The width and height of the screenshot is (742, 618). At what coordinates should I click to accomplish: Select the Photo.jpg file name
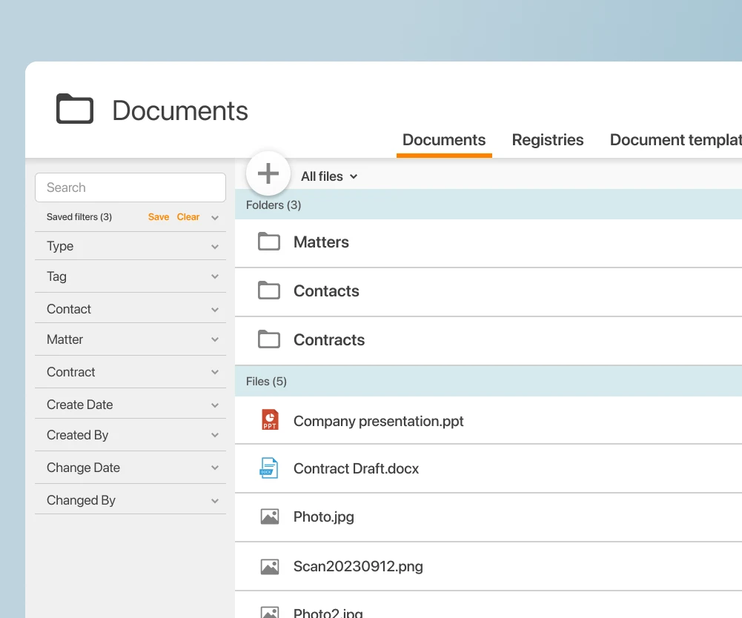click(x=324, y=516)
